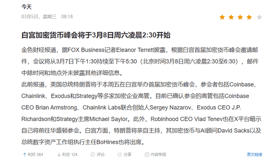Open the headline 白宫加密货币峰会将于3月8日
The height and width of the screenshot is (161, 271).
coord(96,35)
